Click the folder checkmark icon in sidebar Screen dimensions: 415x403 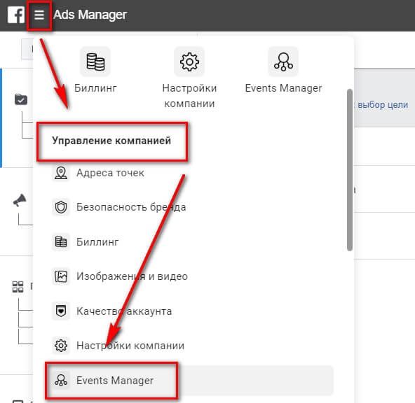tap(21, 99)
